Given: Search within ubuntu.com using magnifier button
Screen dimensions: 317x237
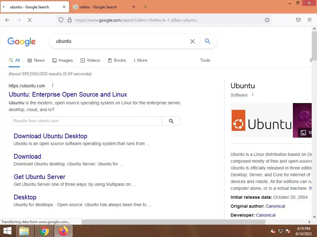Looking at the screenshot, I should click(x=171, y=121).
